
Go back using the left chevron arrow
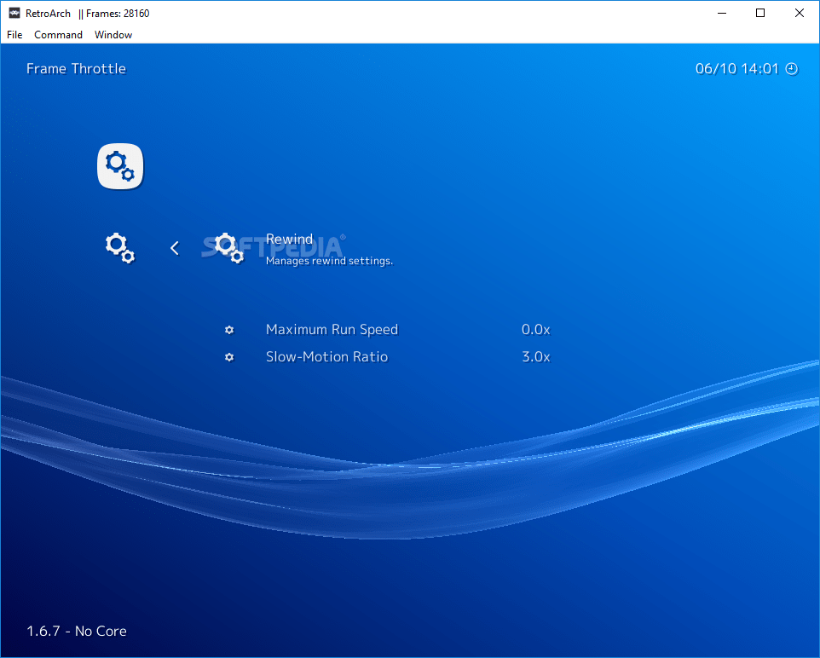[x=175, y=248]
